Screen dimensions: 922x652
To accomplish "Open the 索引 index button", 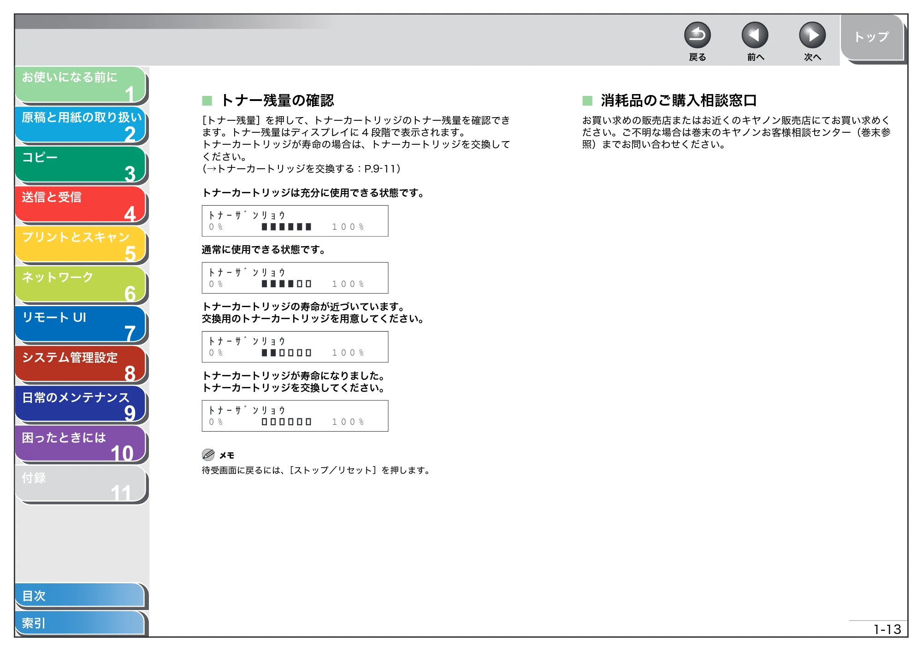I will click(80, 623).
